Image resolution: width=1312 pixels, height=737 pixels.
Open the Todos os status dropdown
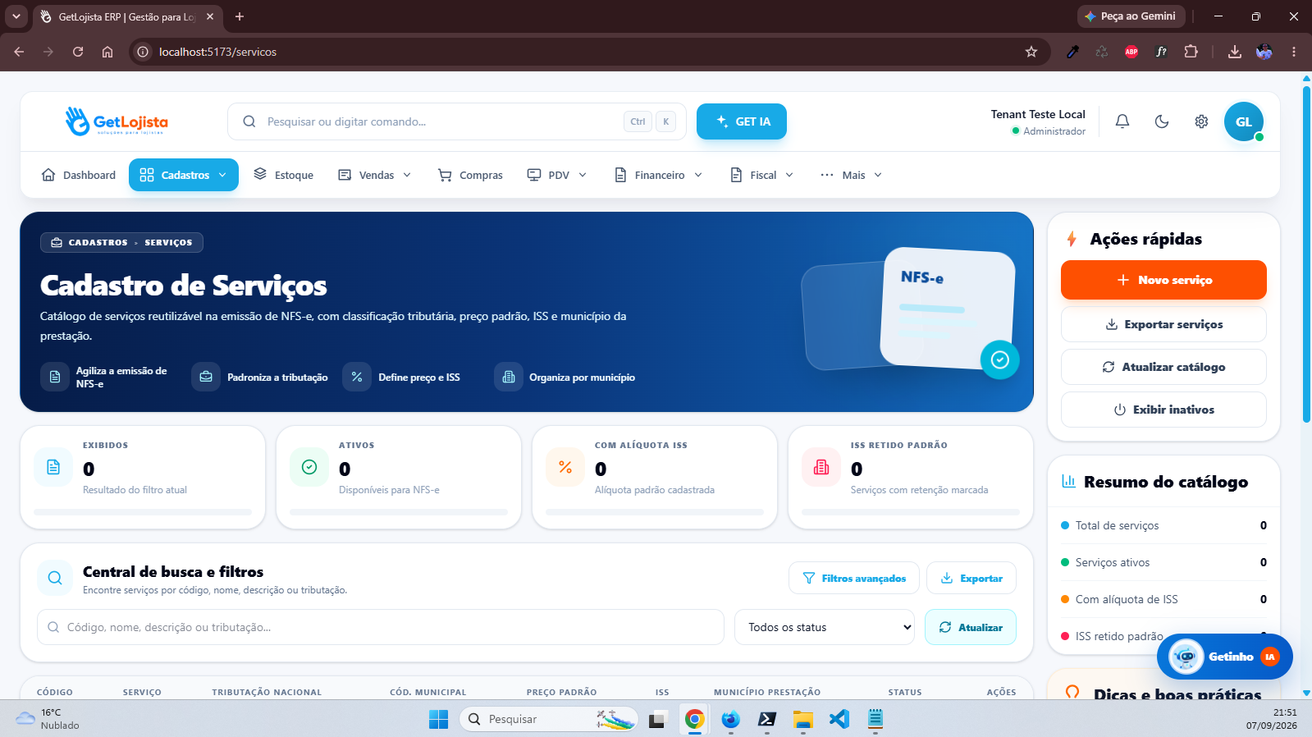825,627
